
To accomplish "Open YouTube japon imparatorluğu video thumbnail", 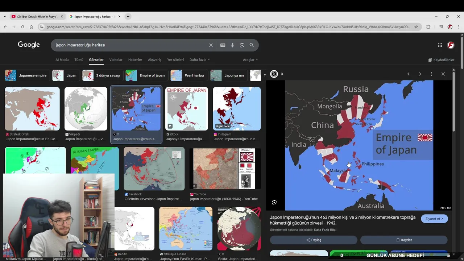I will (225, 169).
